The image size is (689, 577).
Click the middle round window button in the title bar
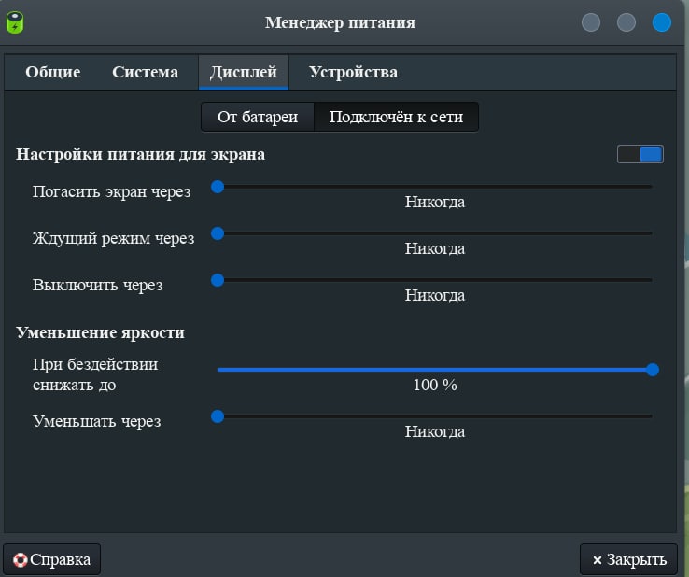tap(626, 22)
